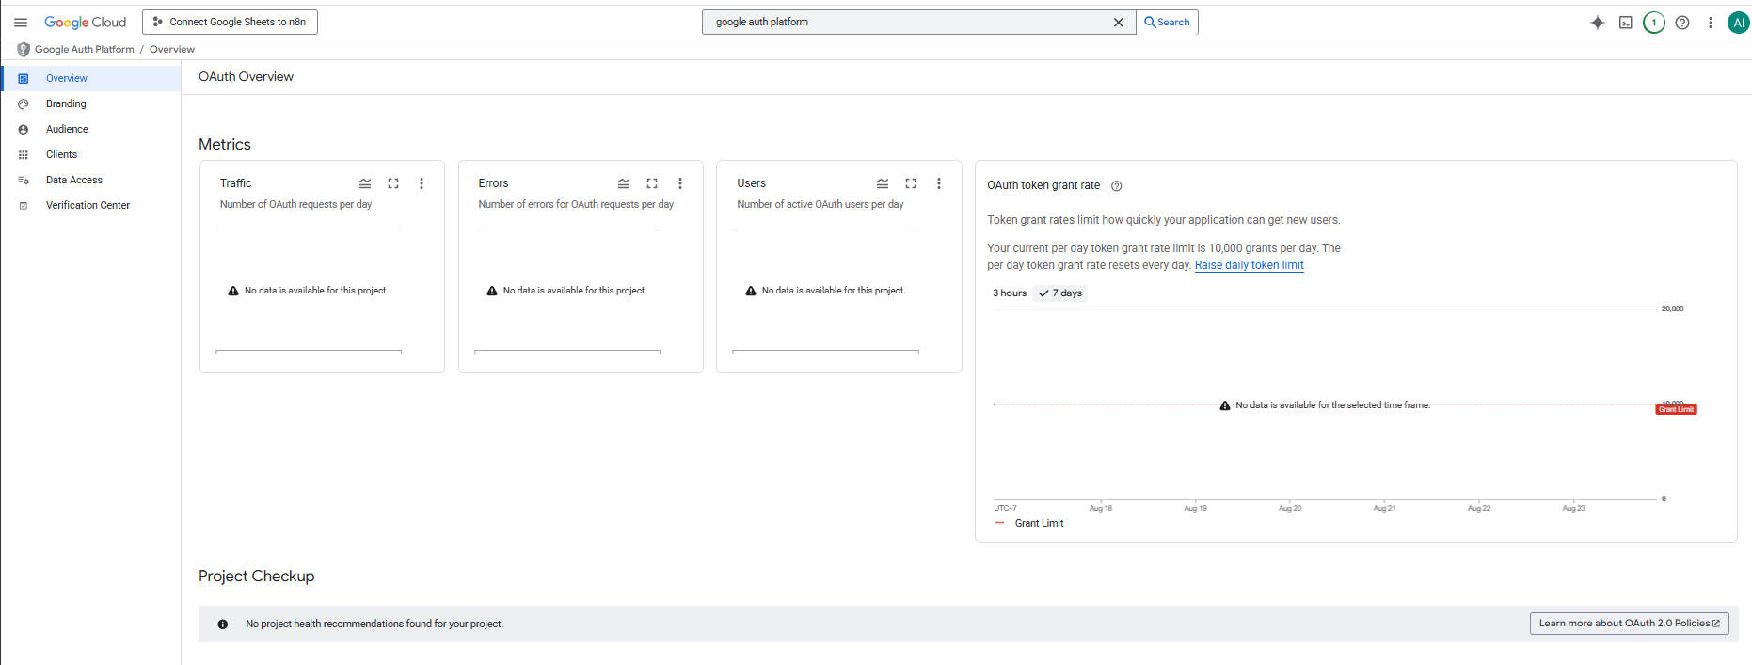Expand the Errors chart to fullscreen

[x=652, y=183]
